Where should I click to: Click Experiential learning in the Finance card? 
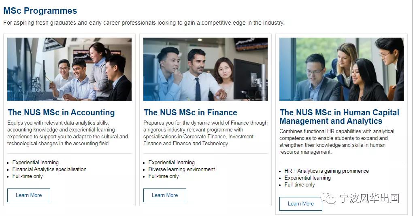[x=171, y=162]
